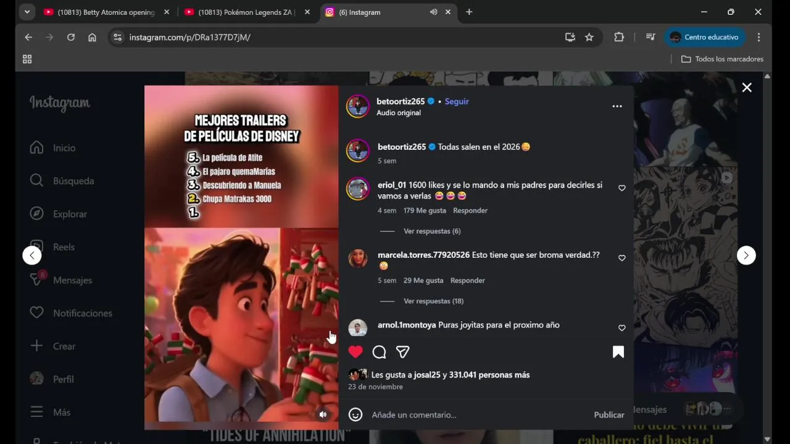Viewport: 790px width, 444px height.
Task: Open the apps grid in the bookmarks bar
Action: point(27,59)
